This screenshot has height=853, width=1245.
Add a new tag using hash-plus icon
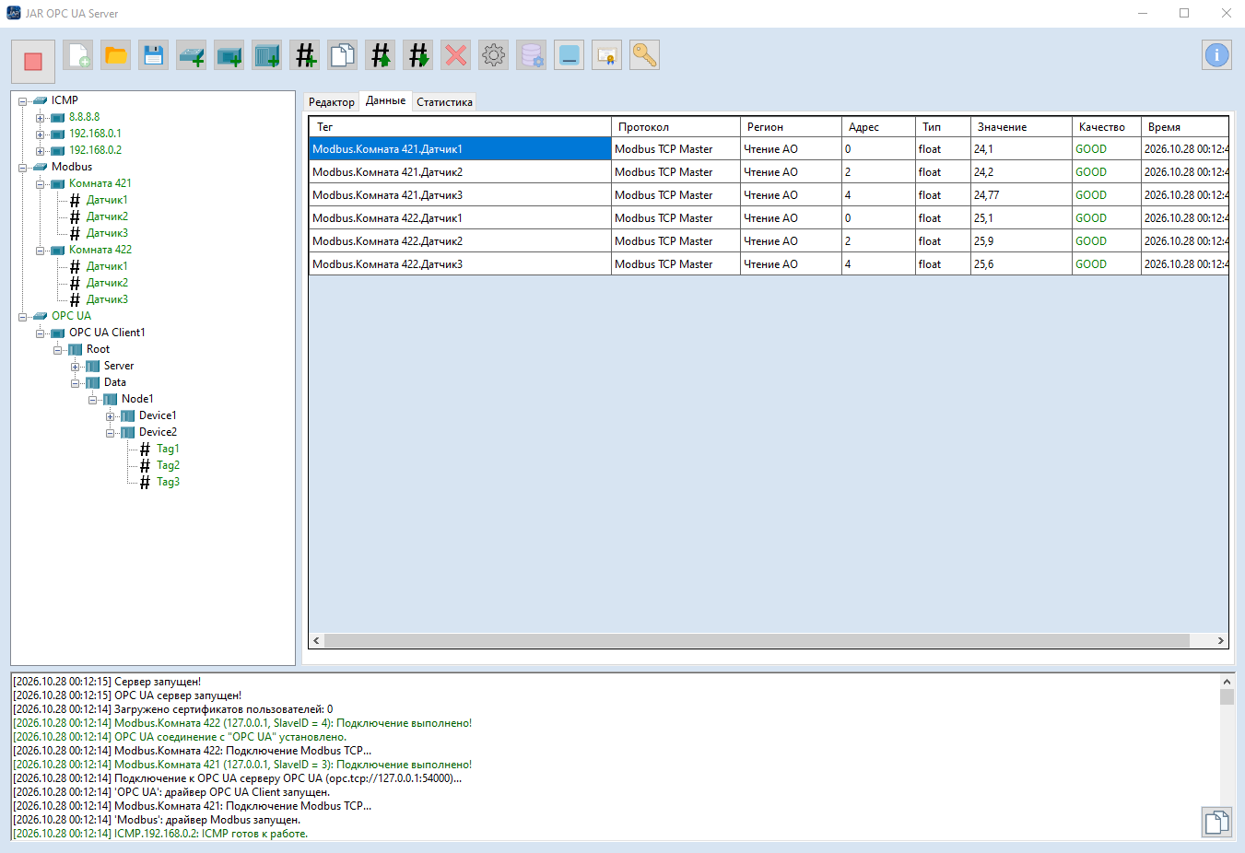[305, 55]
